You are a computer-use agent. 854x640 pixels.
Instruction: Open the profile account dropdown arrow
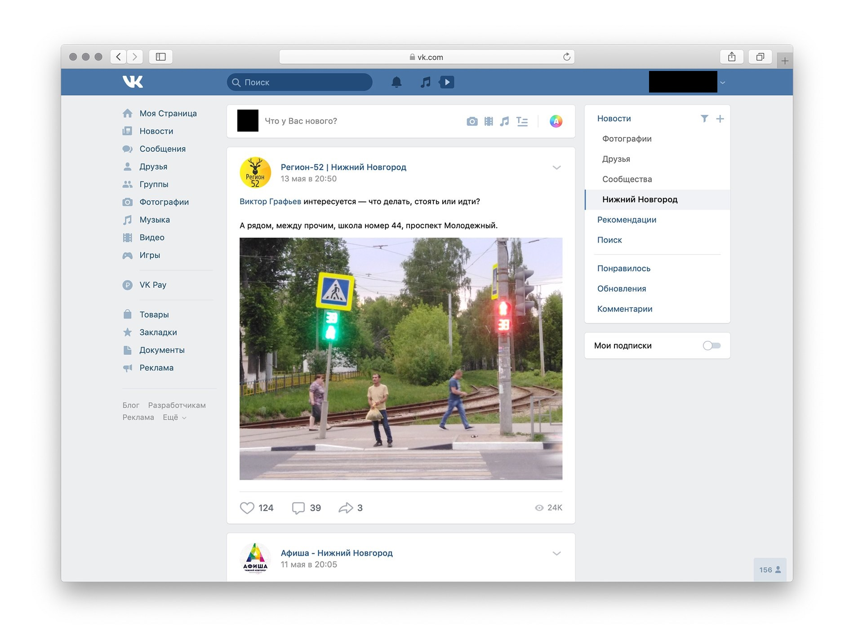[x=723, y=83]
